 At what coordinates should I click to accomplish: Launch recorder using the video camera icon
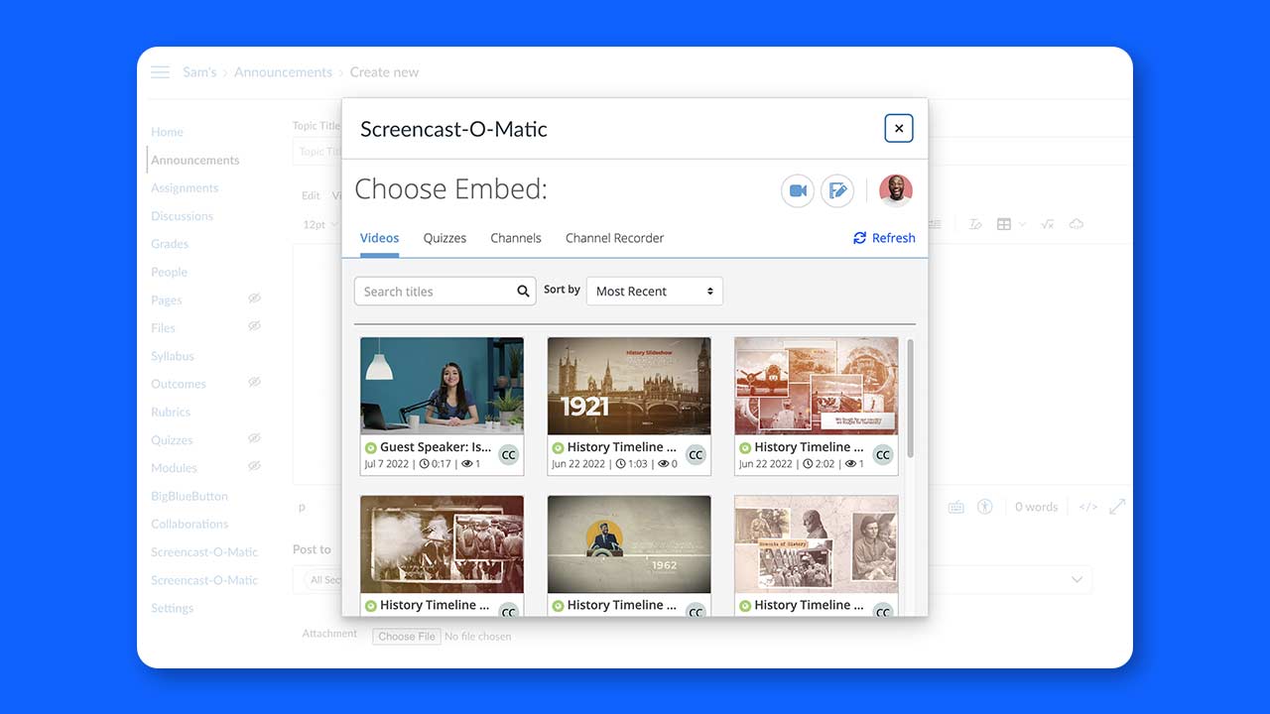point(798,190)
